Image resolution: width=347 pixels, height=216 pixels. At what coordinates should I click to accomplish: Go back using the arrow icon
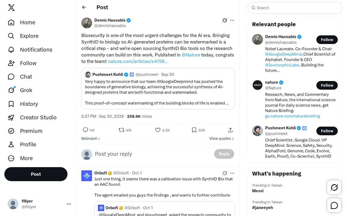click(x=84, y=7)
